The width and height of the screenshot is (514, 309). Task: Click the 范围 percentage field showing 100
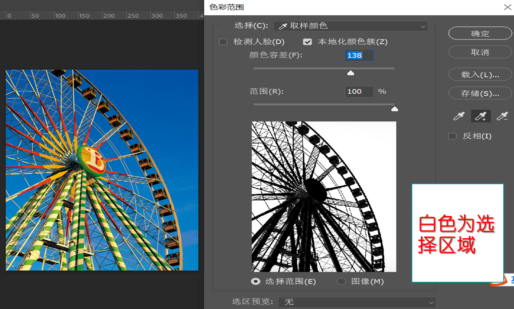pos(359,92)
